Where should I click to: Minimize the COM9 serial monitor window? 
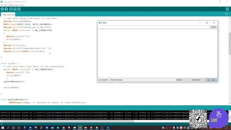click(x=200, y=23)
